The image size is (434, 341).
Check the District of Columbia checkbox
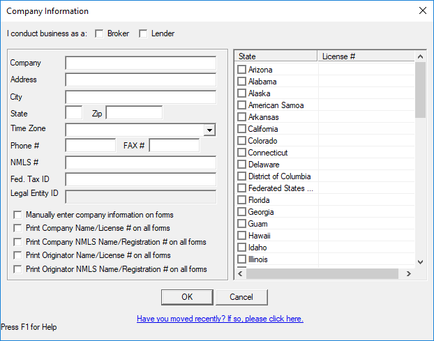pos(241,176)
